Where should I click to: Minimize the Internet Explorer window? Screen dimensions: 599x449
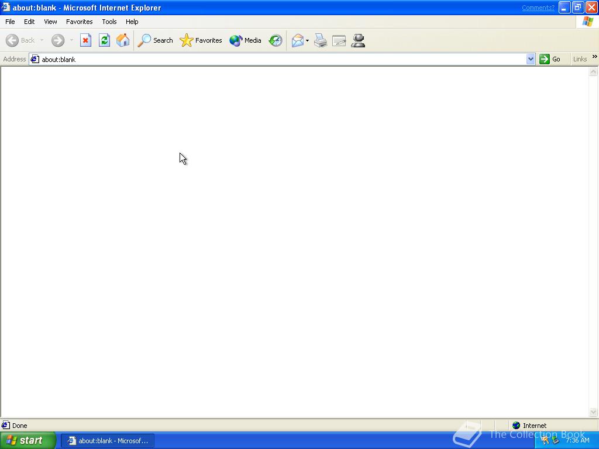564,7
